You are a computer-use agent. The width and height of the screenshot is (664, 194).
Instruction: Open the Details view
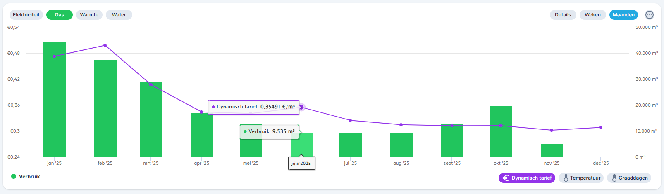(563, 15)
